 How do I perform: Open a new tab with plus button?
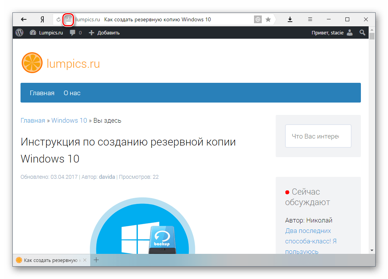tap(96, 260)
